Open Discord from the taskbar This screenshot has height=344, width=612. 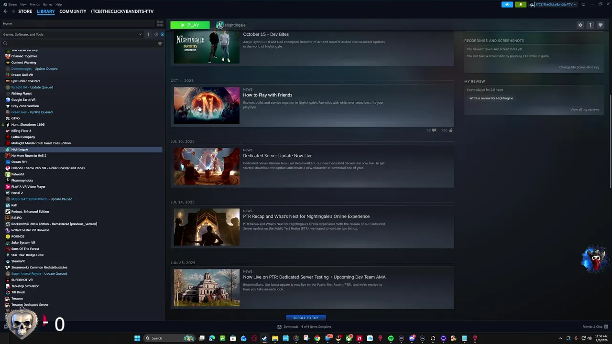coord(412,338)
